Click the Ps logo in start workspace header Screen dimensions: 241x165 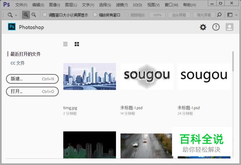[12, 27]
